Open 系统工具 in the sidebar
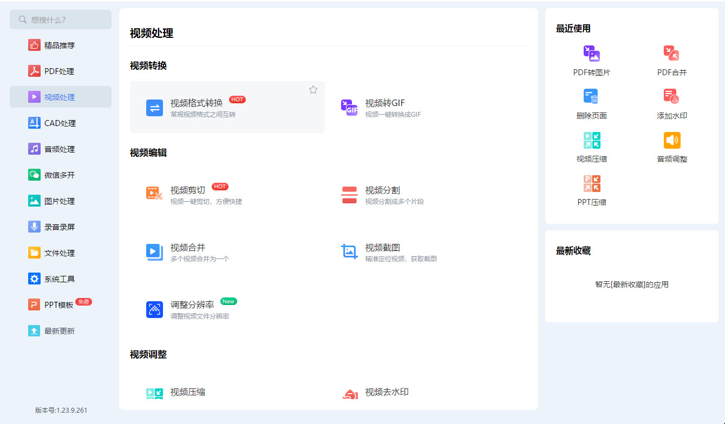The height and width of the screenshot is (424, 725). pos(61,279)
